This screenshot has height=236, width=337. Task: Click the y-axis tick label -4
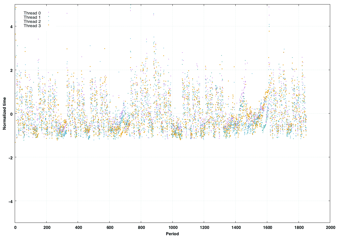[11, 201]
